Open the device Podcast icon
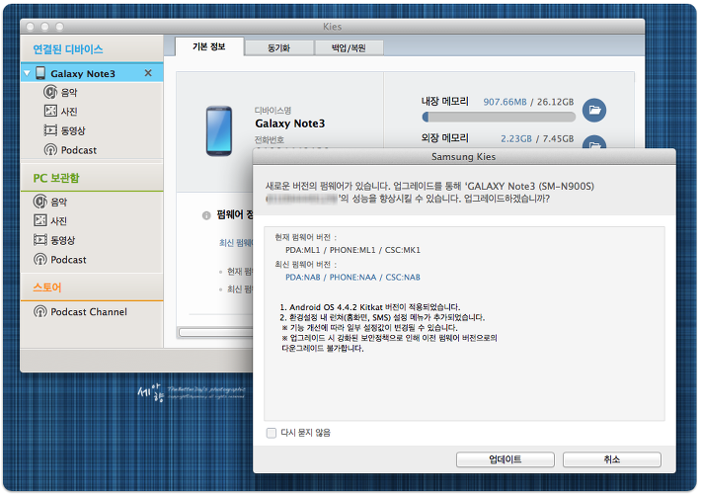Image resolution: width=701 pixels, height=494 pixels. 50,150
